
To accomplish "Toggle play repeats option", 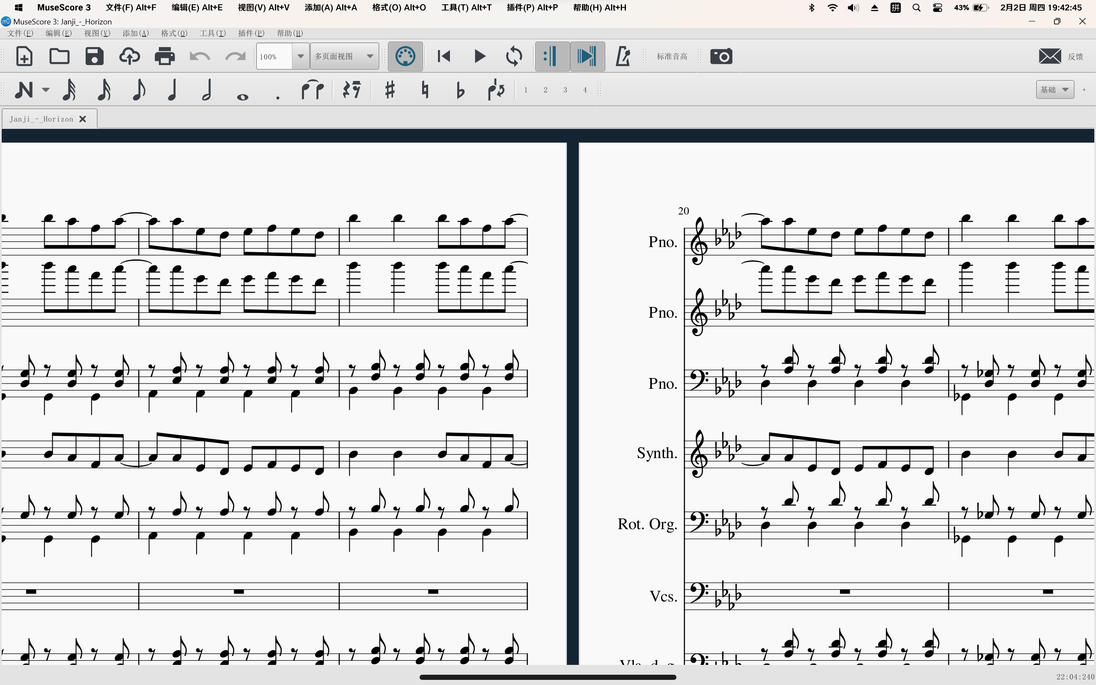I will tap(552, 57).
